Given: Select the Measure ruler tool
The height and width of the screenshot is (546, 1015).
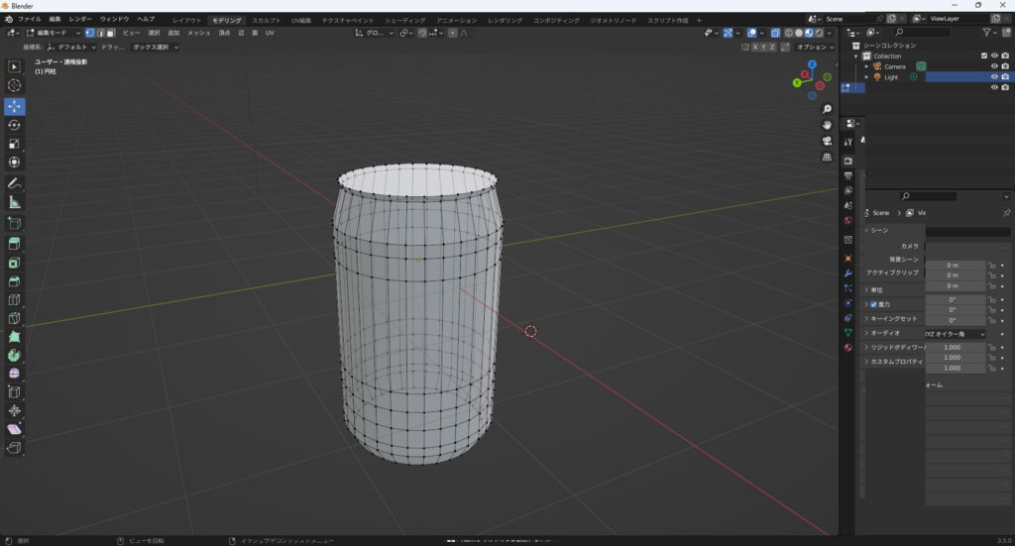Looking at the screenshot, I should coord(14,202).
